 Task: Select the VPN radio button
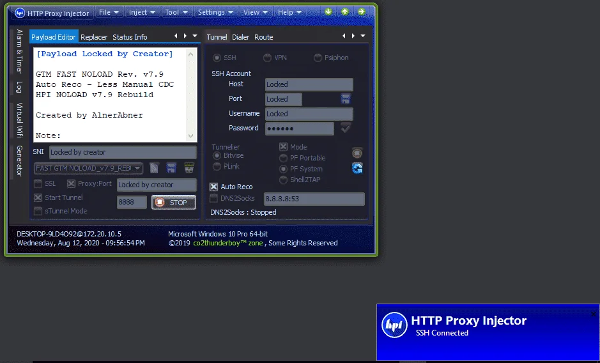[267, 58]
